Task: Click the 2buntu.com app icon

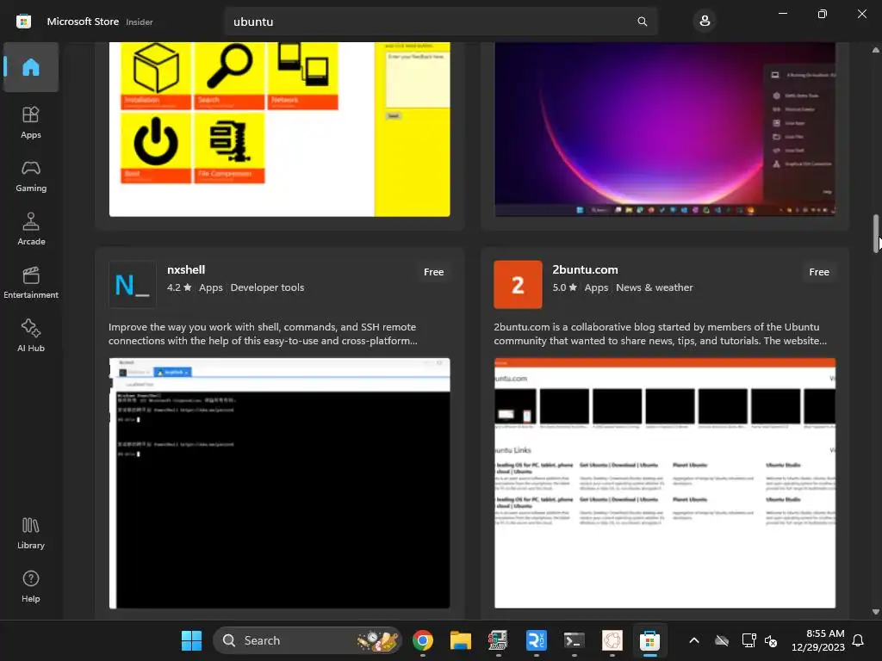Action: pyautogui.click(x=518, y=284)
